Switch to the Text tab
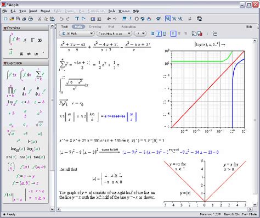 pyautogui.click(x=64, y=27)
